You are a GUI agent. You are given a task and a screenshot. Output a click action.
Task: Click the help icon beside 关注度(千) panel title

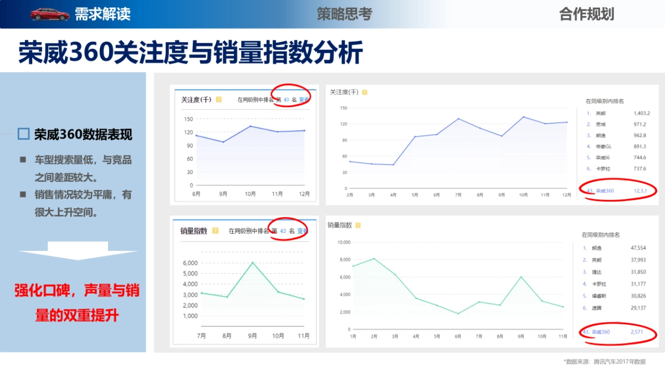(219, 99)
